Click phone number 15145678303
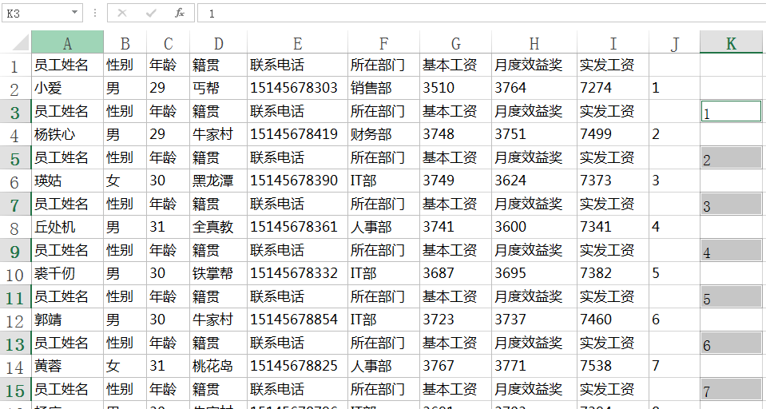Image resolution: width=766 pixels, height=409 pixels. pyautogui.click(x=297, y=88)
